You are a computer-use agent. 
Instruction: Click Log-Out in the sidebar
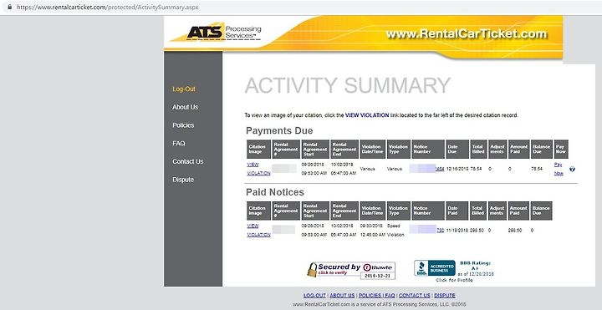tap(184, 89)
